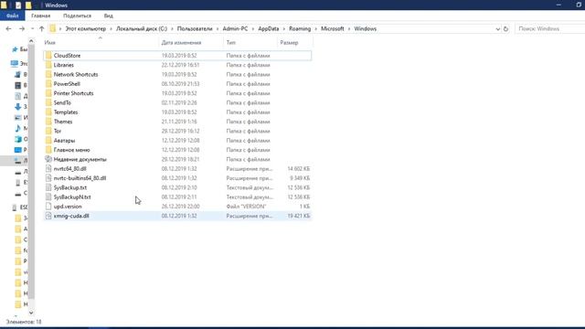Screen dimensions: 585x329
Task: Open the Поделиться ribbon tab
Action: [x=77, y=16]
